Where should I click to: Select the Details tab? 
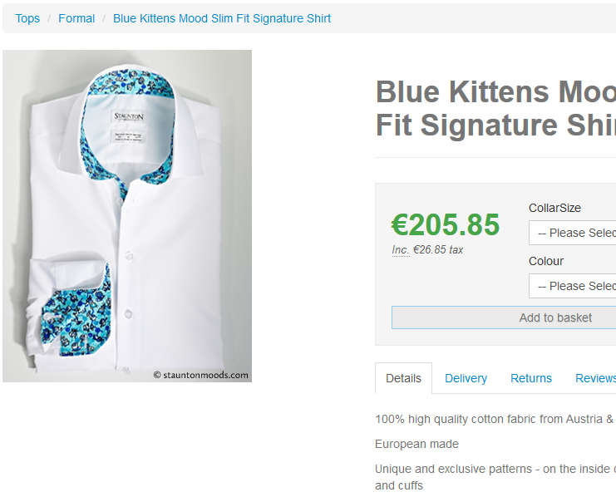[x=403, y=378]
